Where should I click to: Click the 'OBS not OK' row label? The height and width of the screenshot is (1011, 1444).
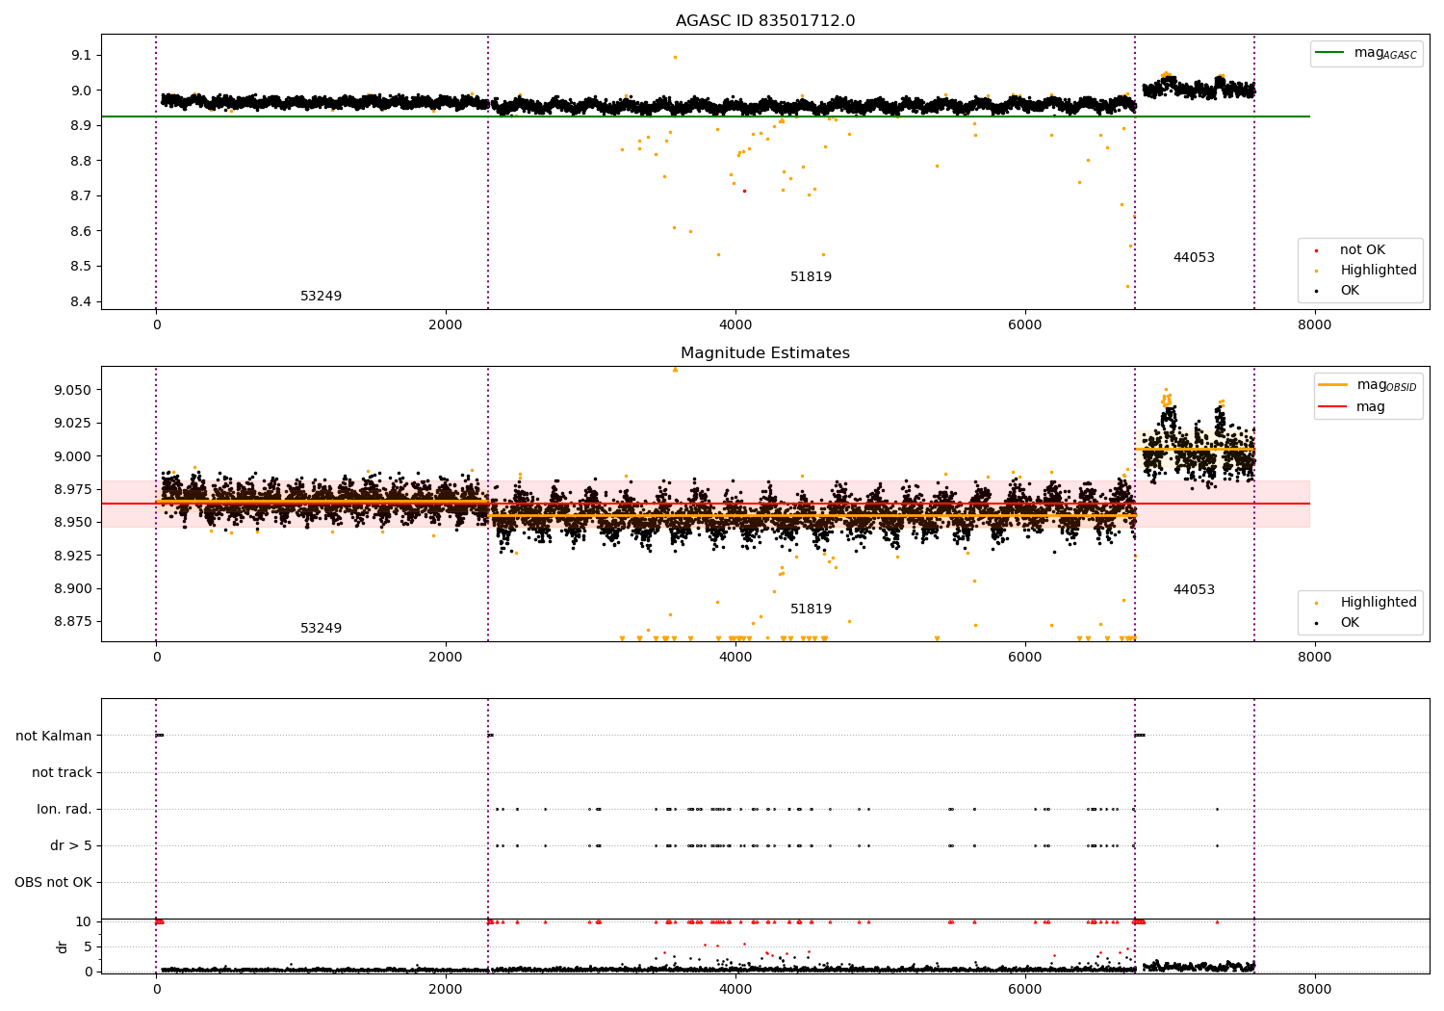pos(53,882)
